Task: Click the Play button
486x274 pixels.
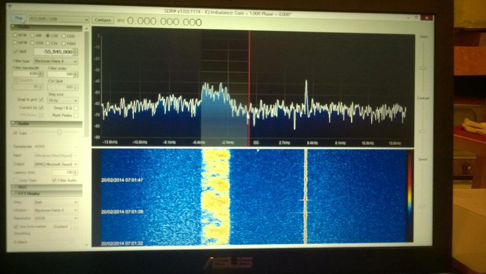Action: coord(19,19)
